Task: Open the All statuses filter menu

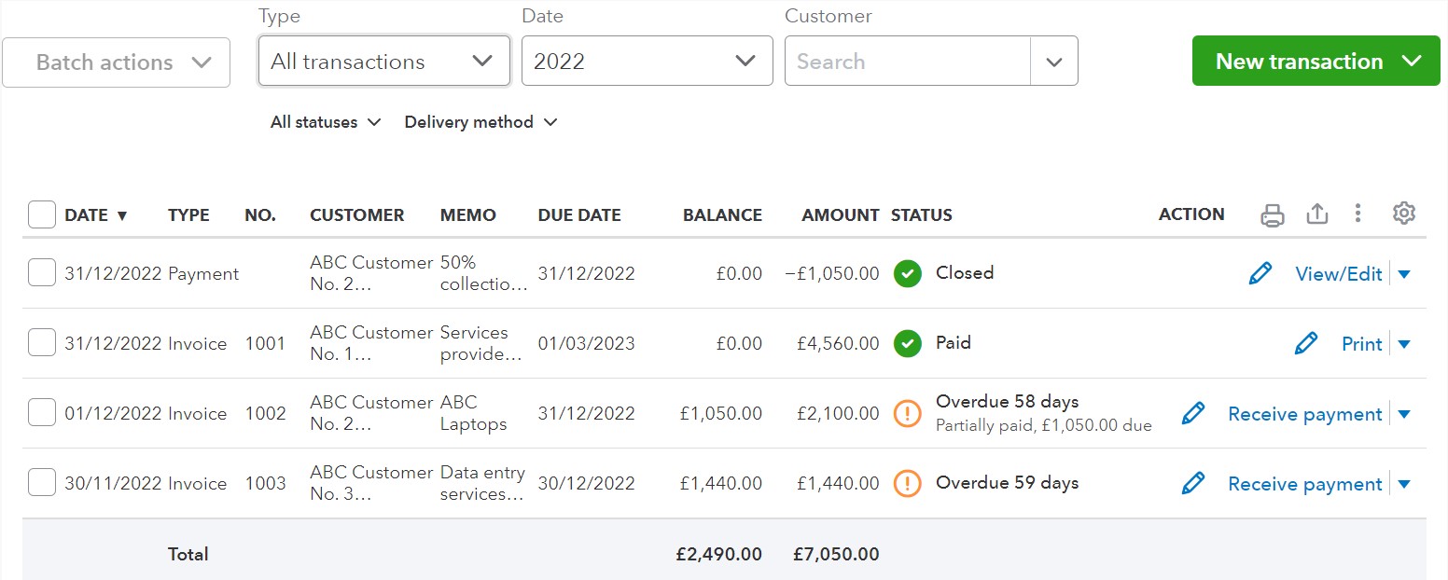Action: [326, 122]
